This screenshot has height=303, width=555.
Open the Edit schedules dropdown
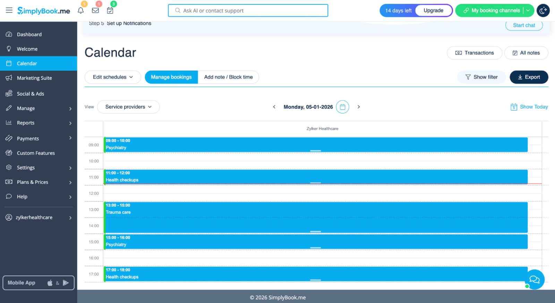tap(113, 77)
